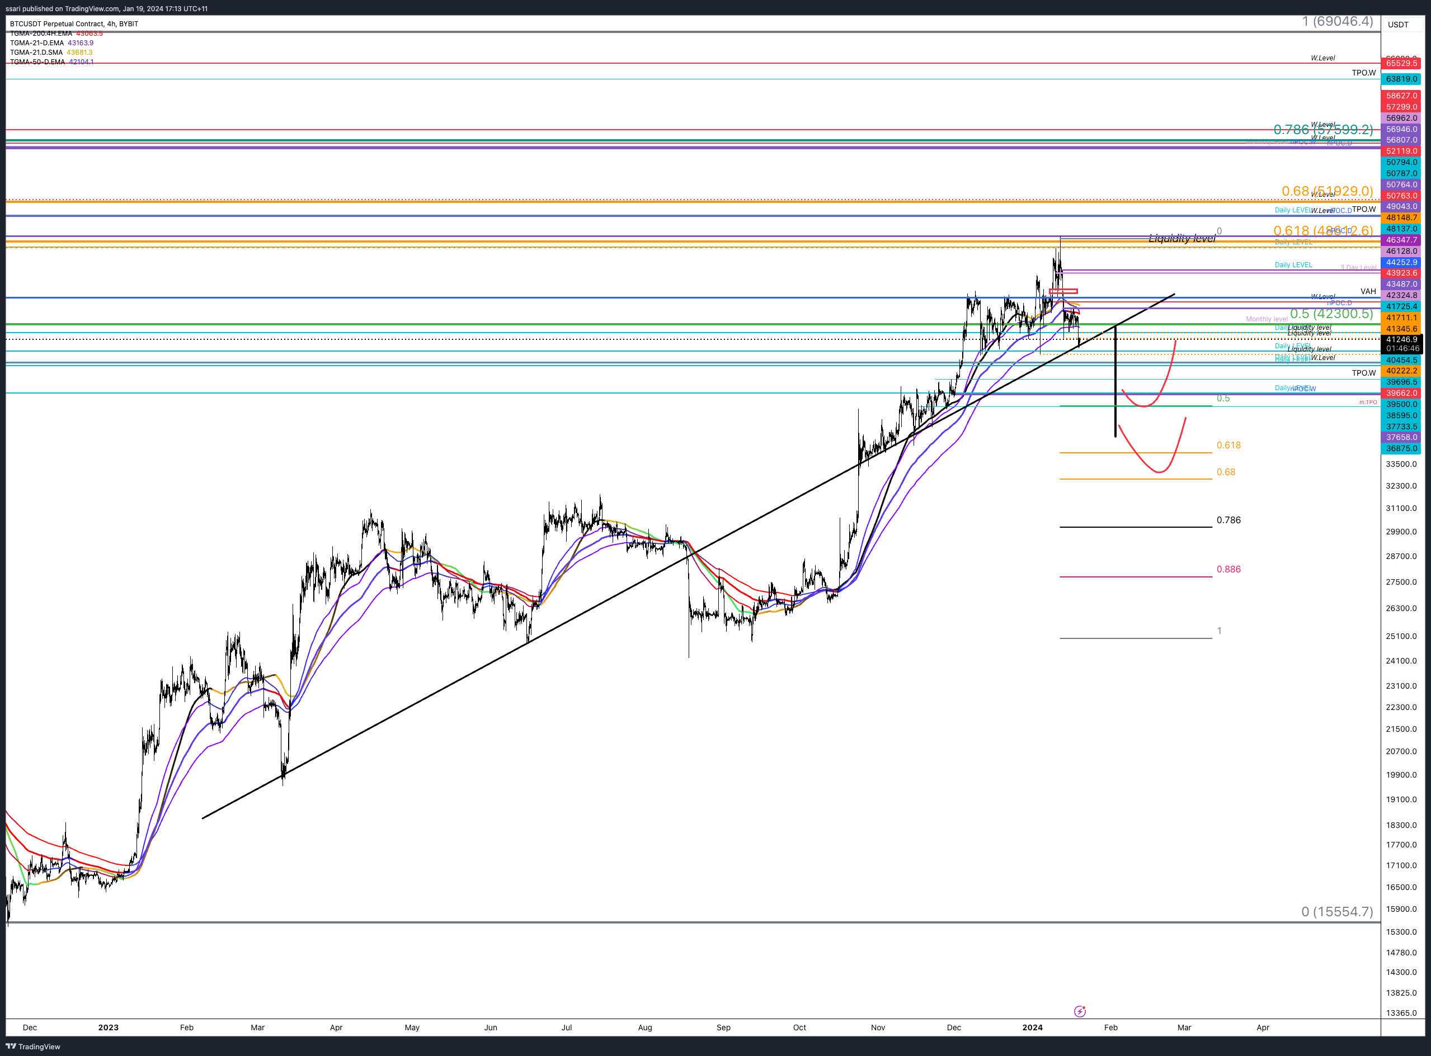This screenshot has height=1056, width=1431.
Task: Click the Nov label on time axis
Action: coord(878,1028)
